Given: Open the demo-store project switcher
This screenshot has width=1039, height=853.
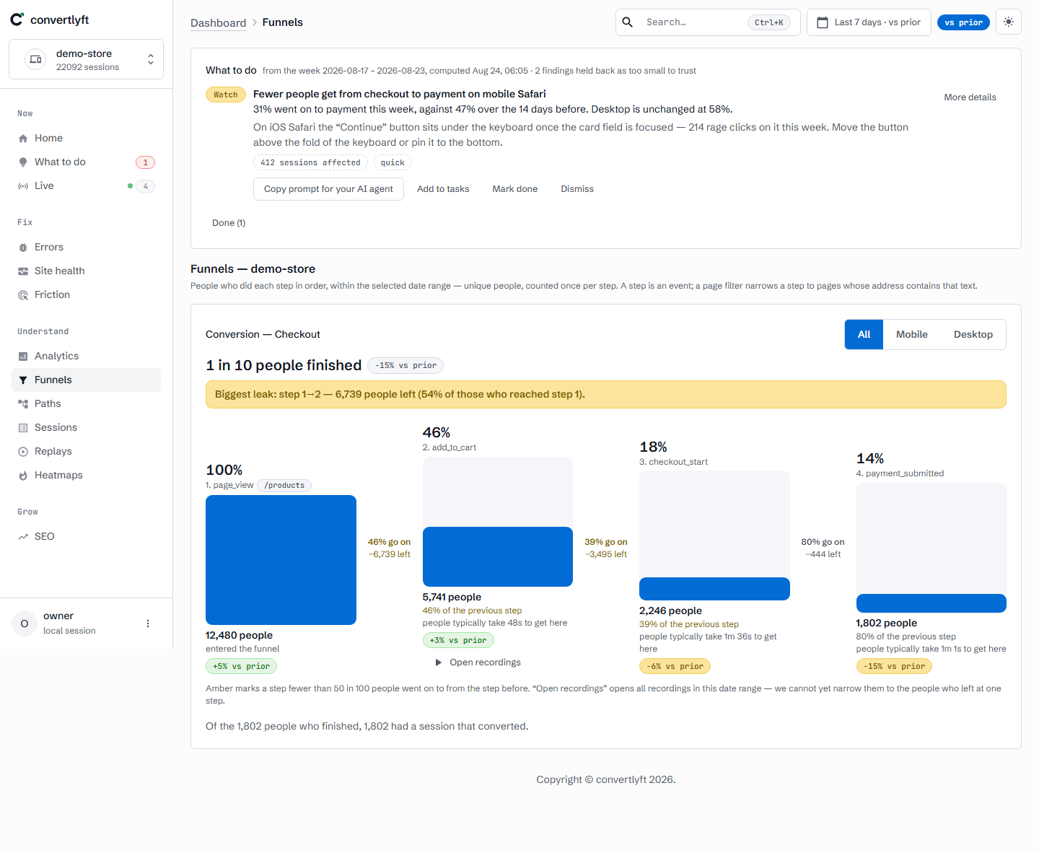Looking at the screenshot, I should pyautogui.click(x=86, y=59).
